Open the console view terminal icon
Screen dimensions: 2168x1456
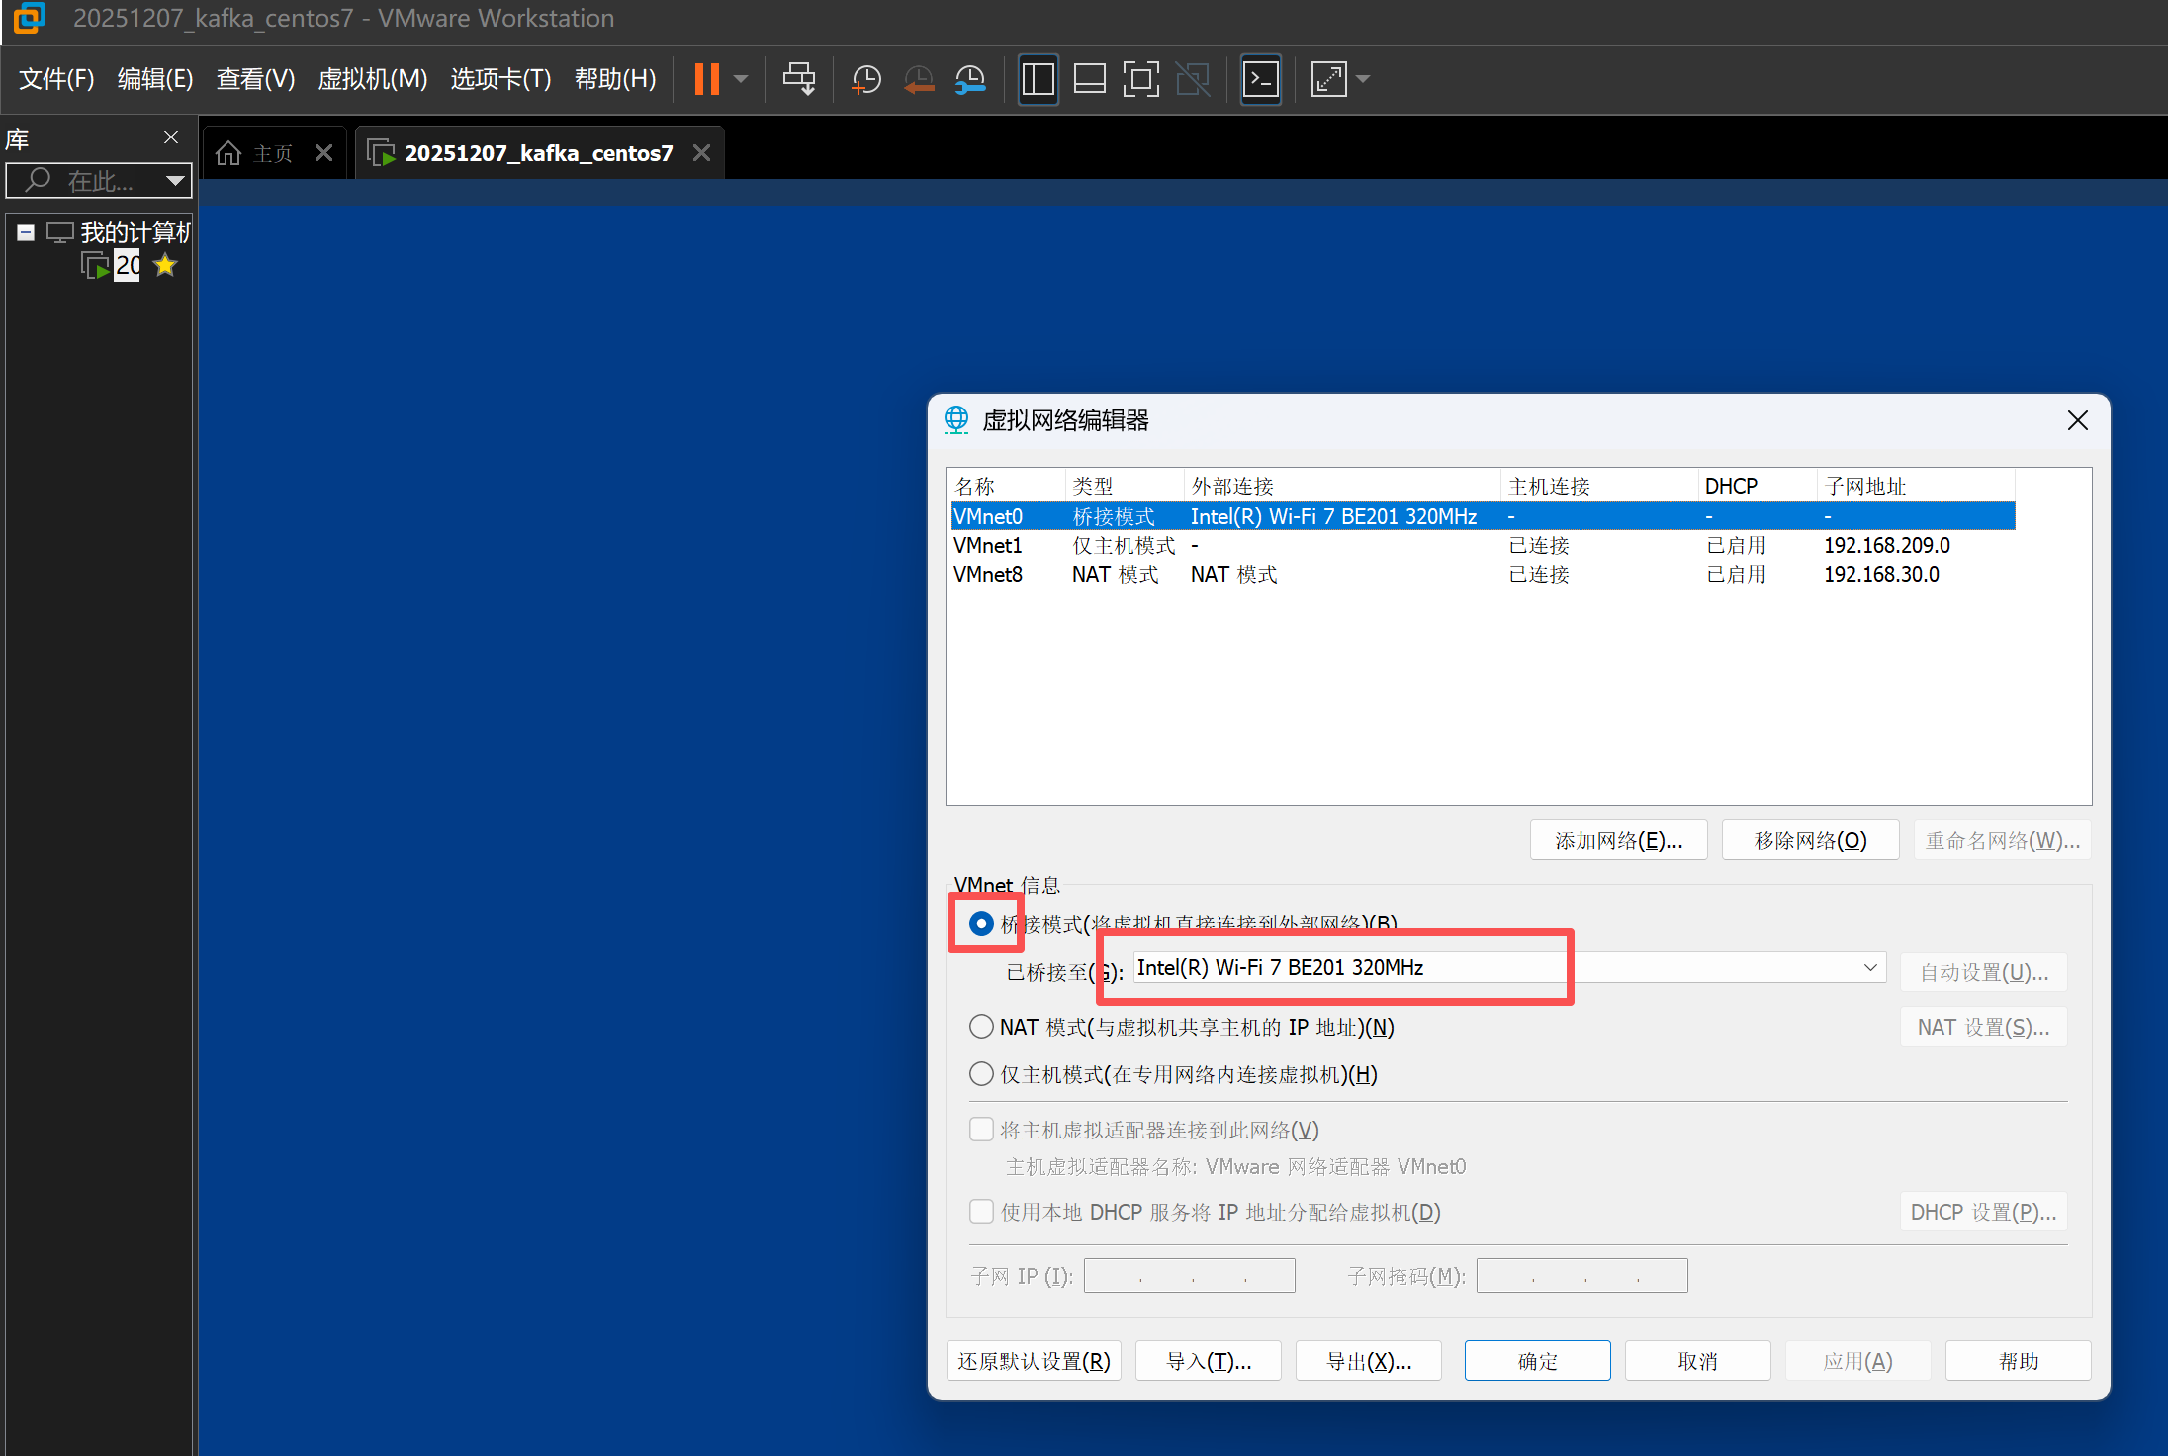tap(1261, 79)
